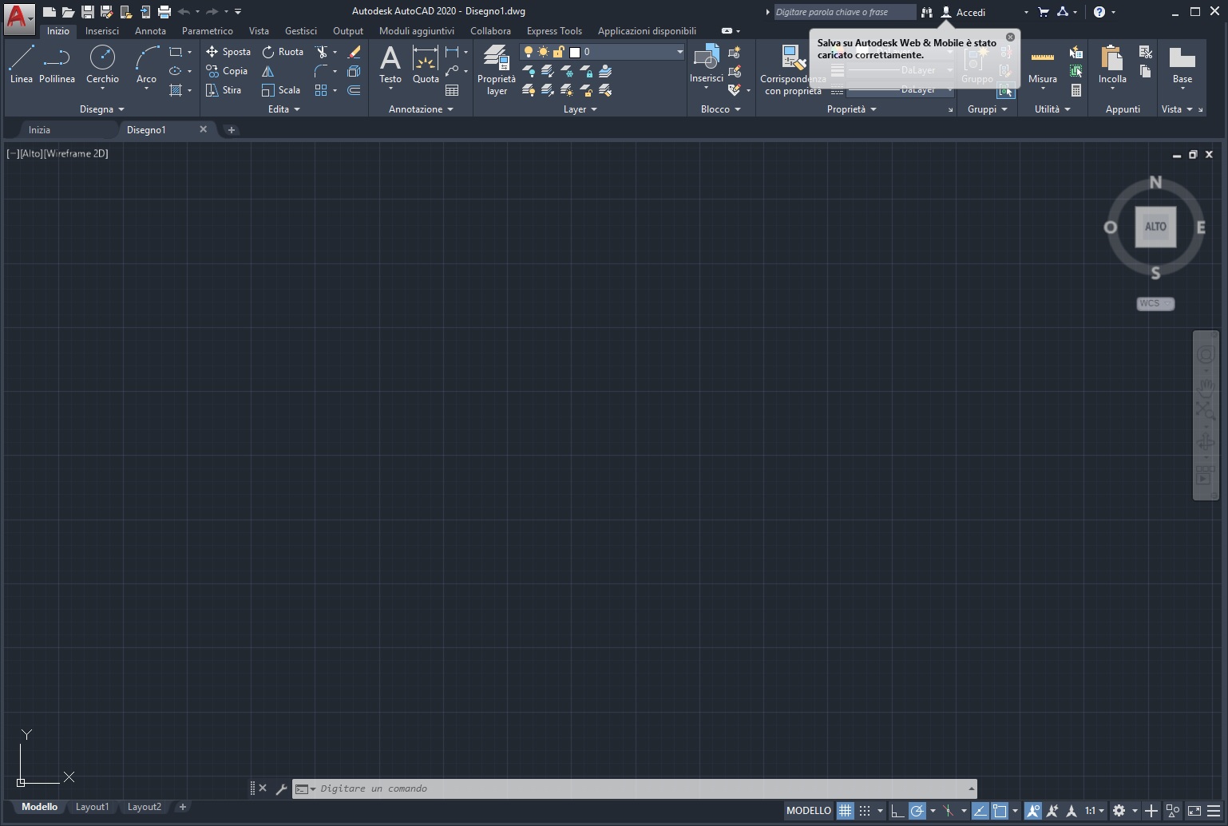Toggle ortho mode in status bar
This screenshot has height=826, width=1228.
coord(897,811)
